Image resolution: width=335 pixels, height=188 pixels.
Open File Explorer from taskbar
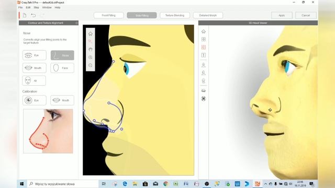tap(135, 184)
